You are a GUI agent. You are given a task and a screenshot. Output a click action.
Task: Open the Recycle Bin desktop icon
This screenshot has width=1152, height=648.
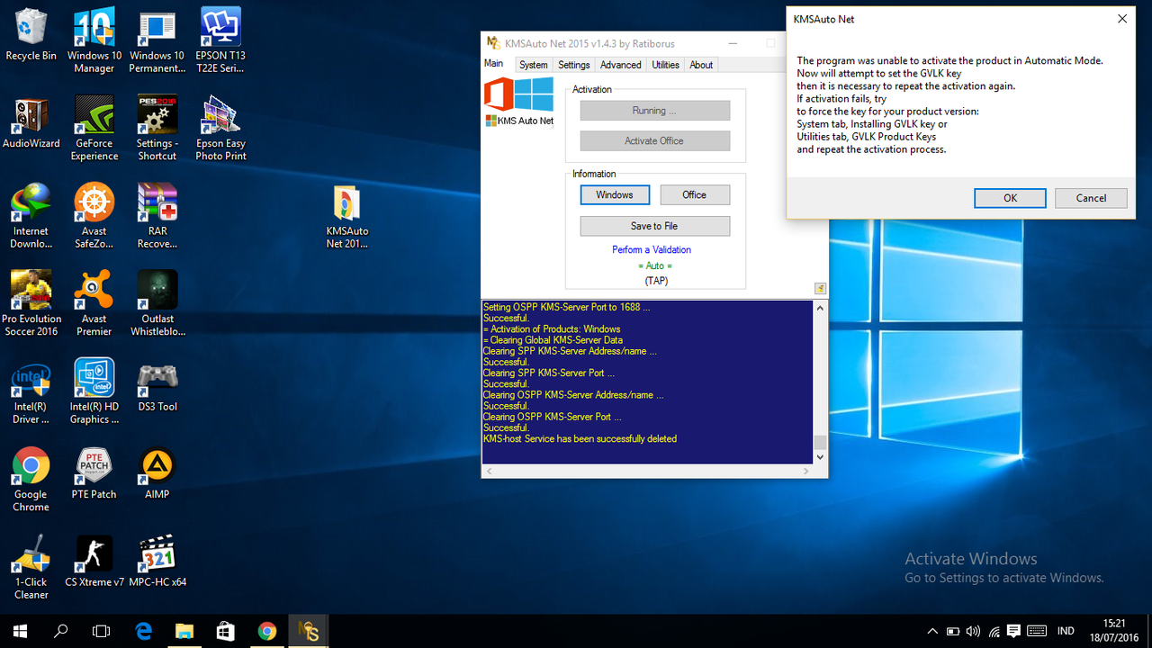click(31, 34)
